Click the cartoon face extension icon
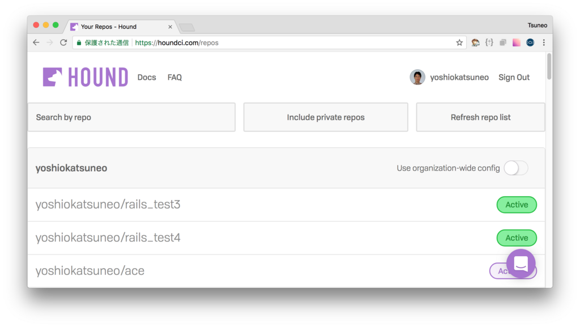580x327 pixels. (476, 43)
